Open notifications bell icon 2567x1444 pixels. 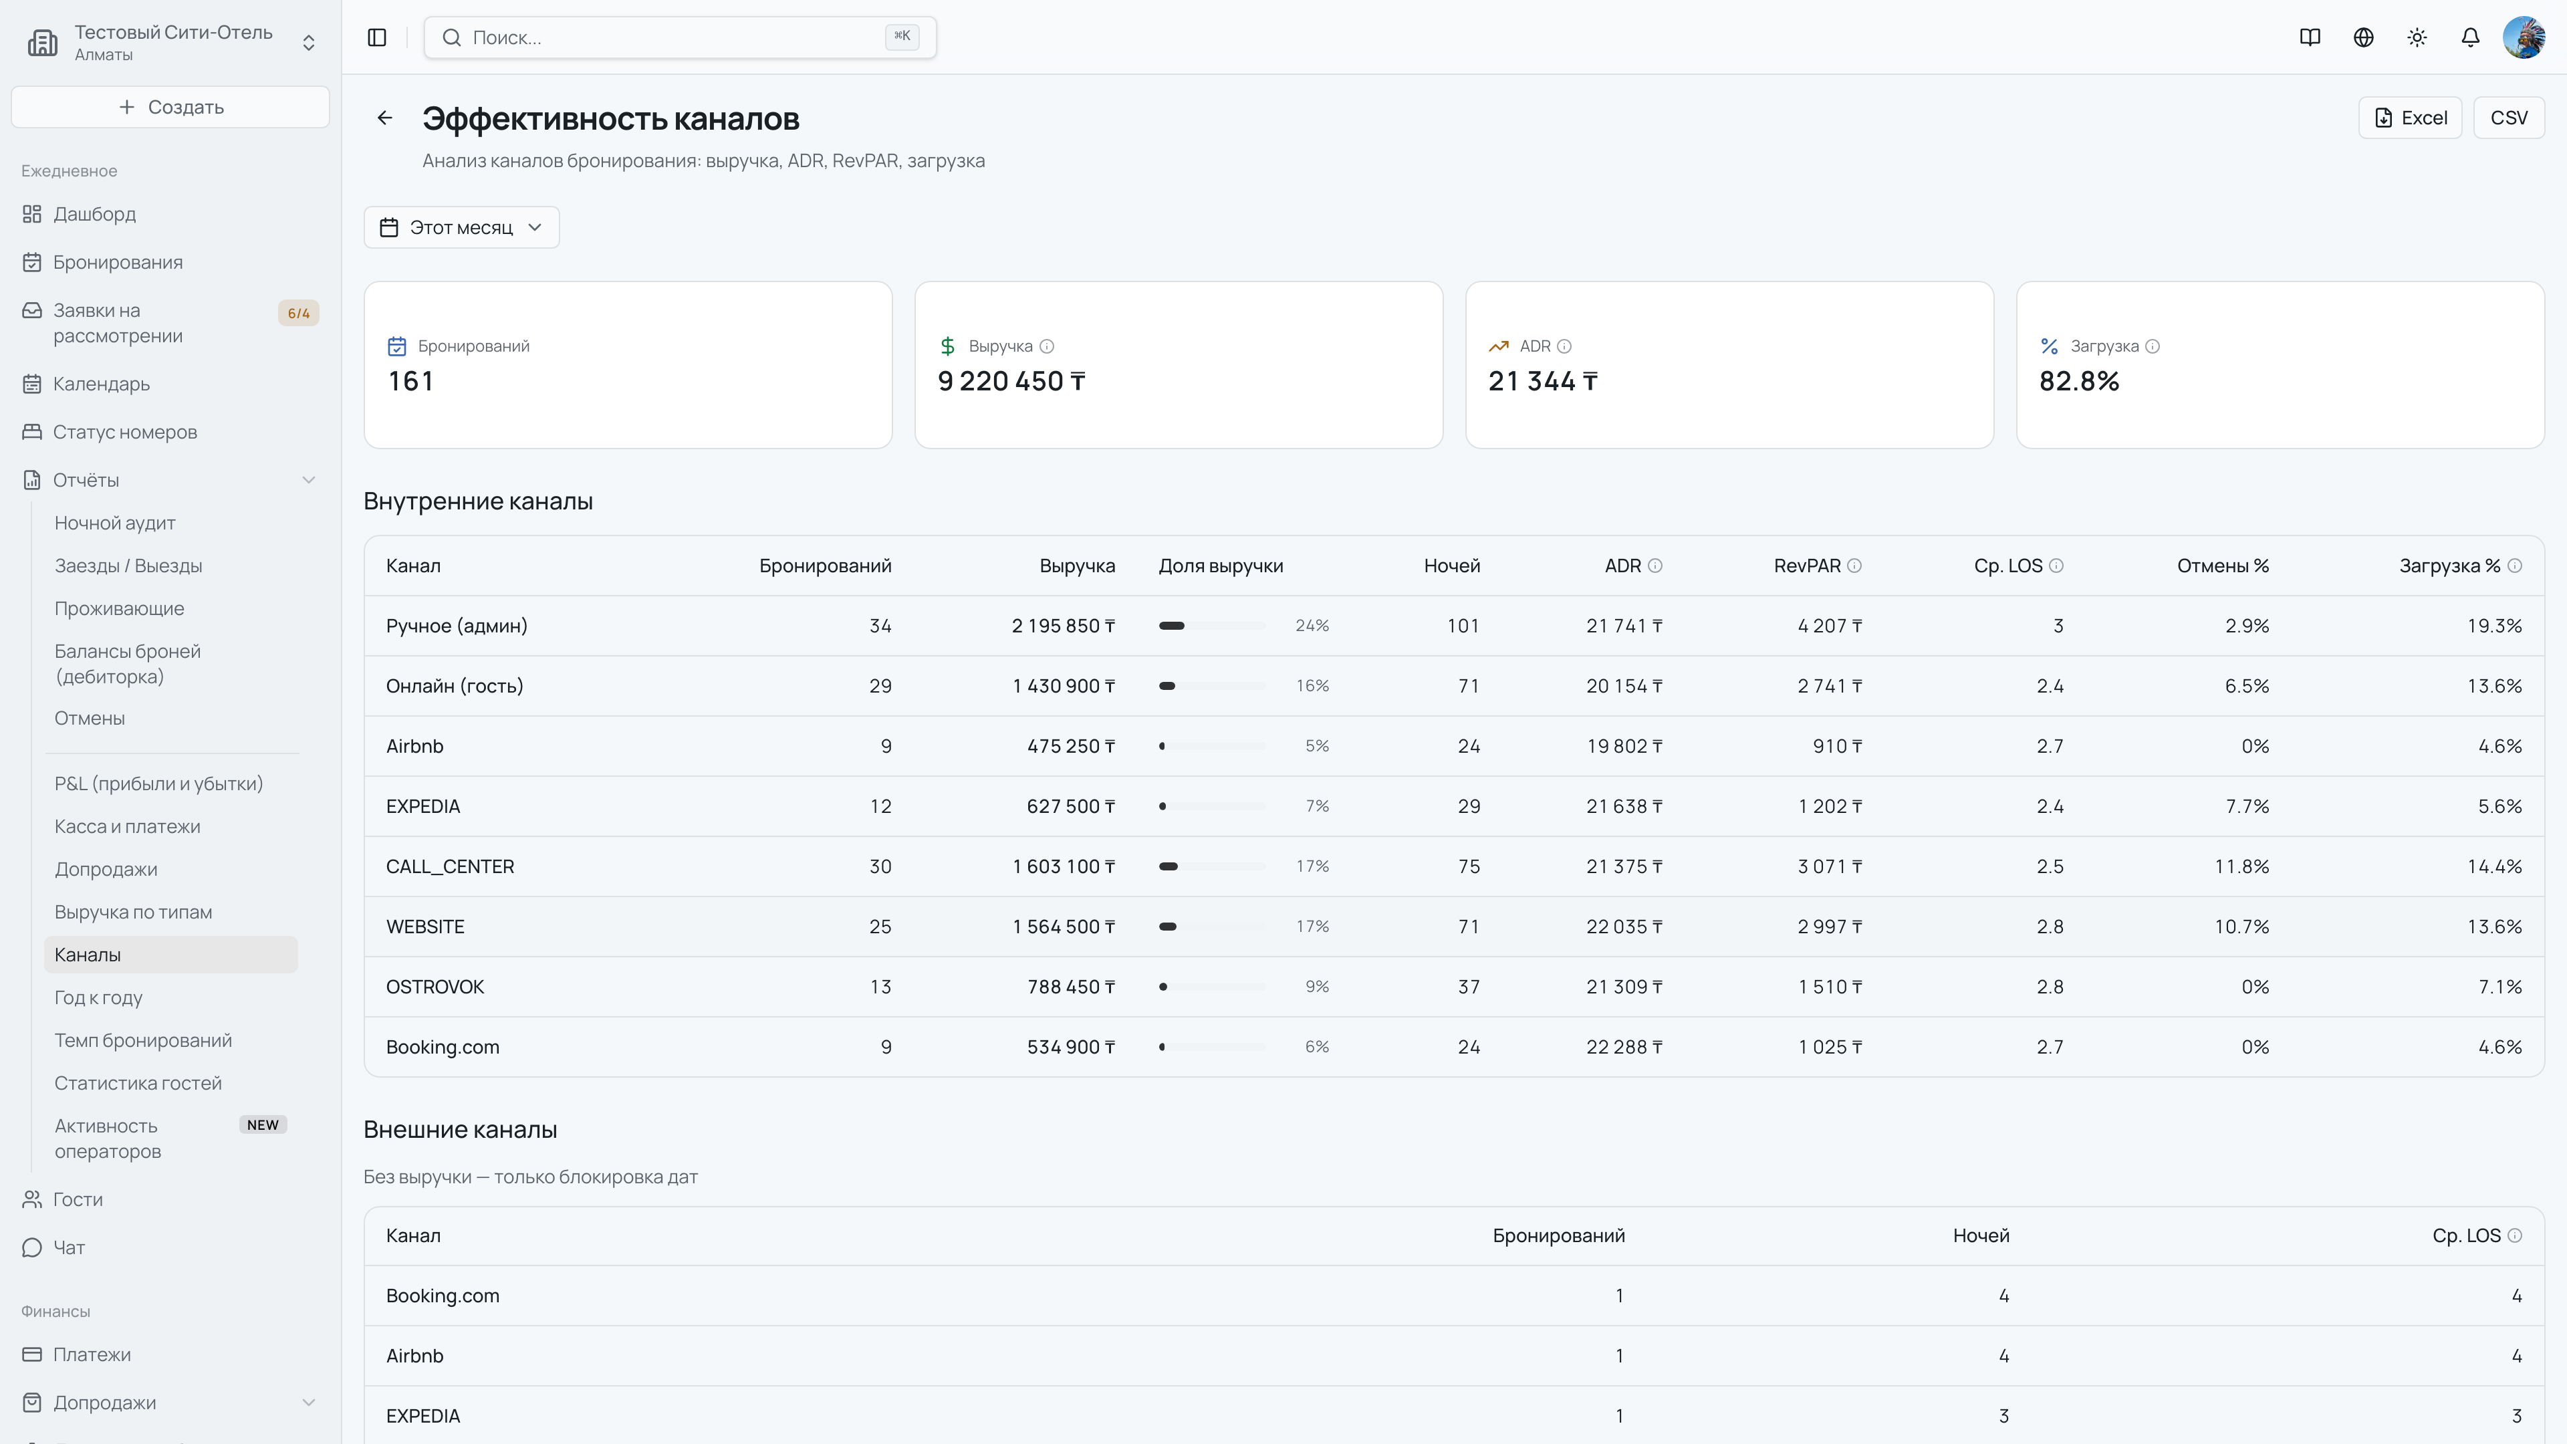tap(2470, 38)
